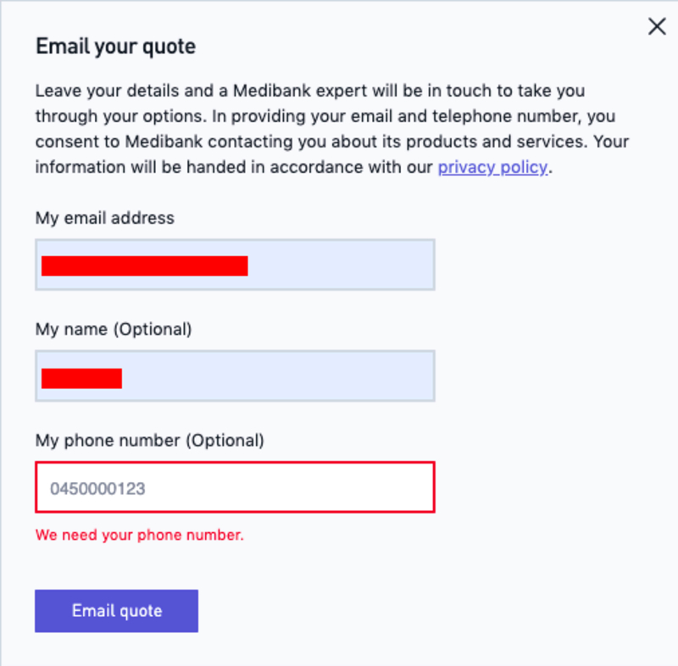
Task: Click into the My name input box
Action: tap(235, 376)
